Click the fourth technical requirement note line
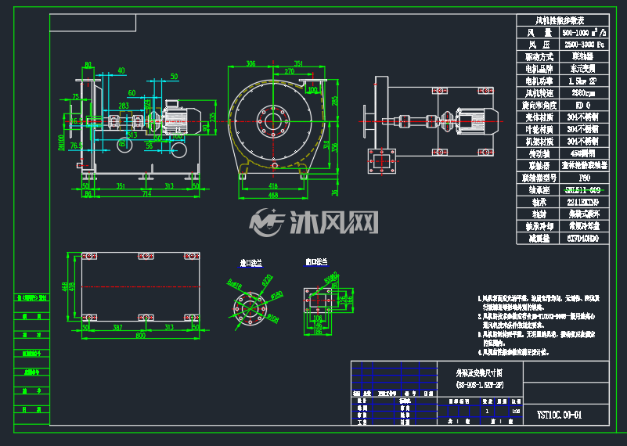627x446 pixels. click(513, 352)
